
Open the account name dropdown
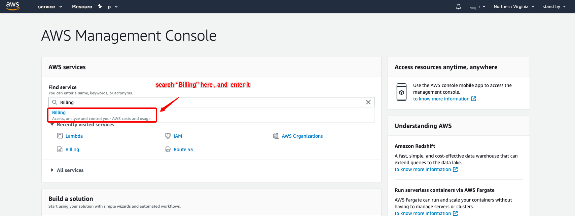pyautogui.click(x=477, y=7)
